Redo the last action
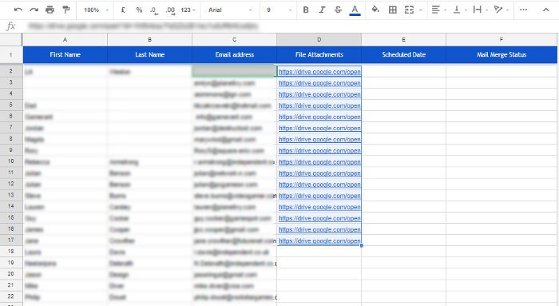559x306 pixels. [x=34, y=10]
